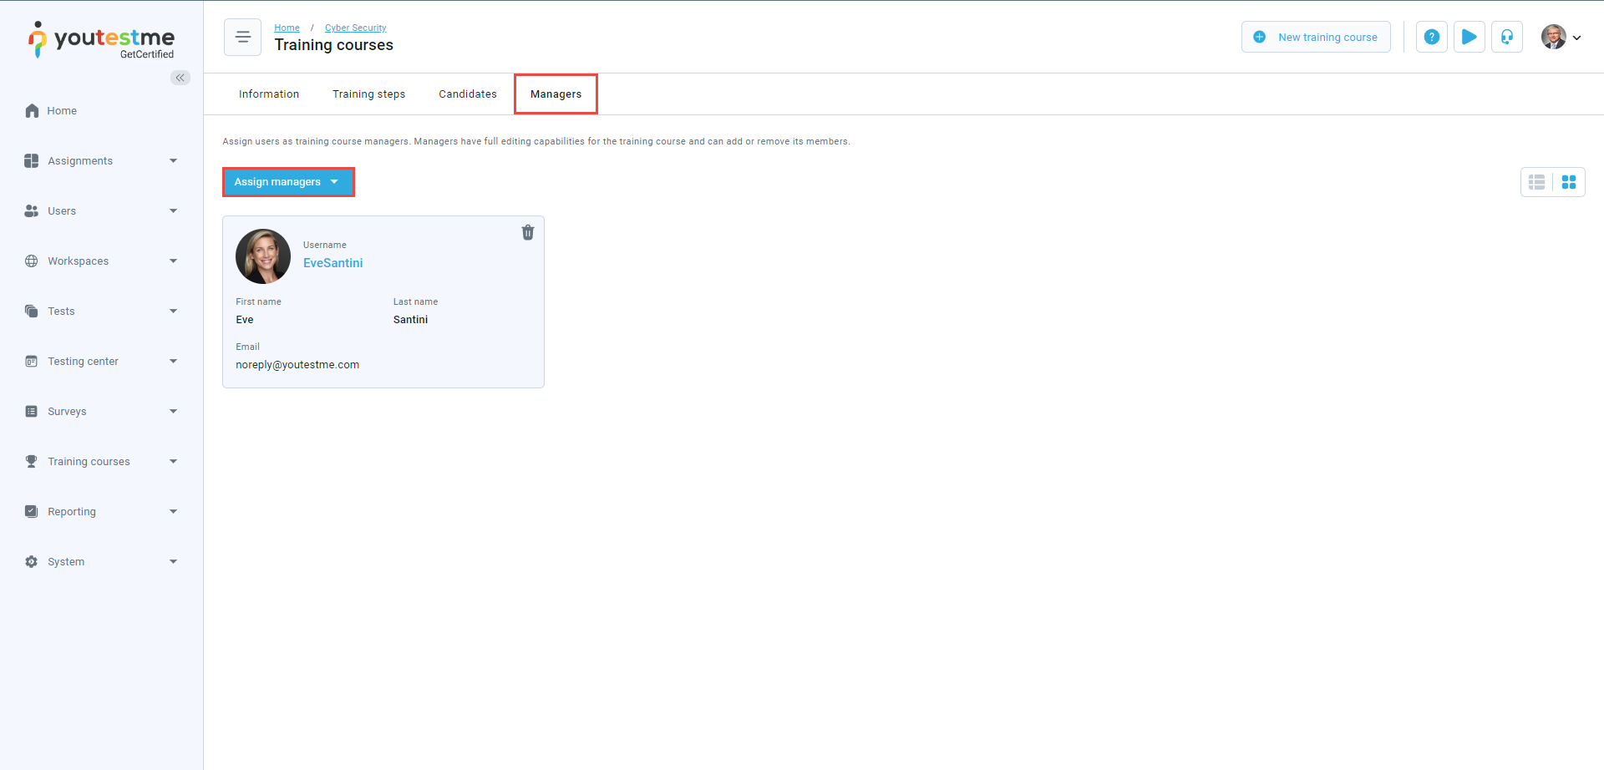This screenshot has width=1604, height=770.
Task: Click the Cyber Security breadcrumb link
Action: point(356,28)
